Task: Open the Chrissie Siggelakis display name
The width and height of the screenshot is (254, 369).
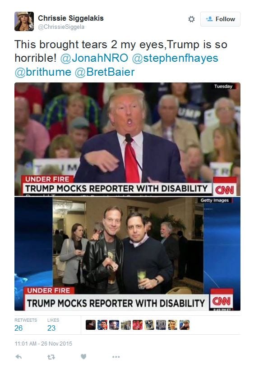Action: [71, 18]
